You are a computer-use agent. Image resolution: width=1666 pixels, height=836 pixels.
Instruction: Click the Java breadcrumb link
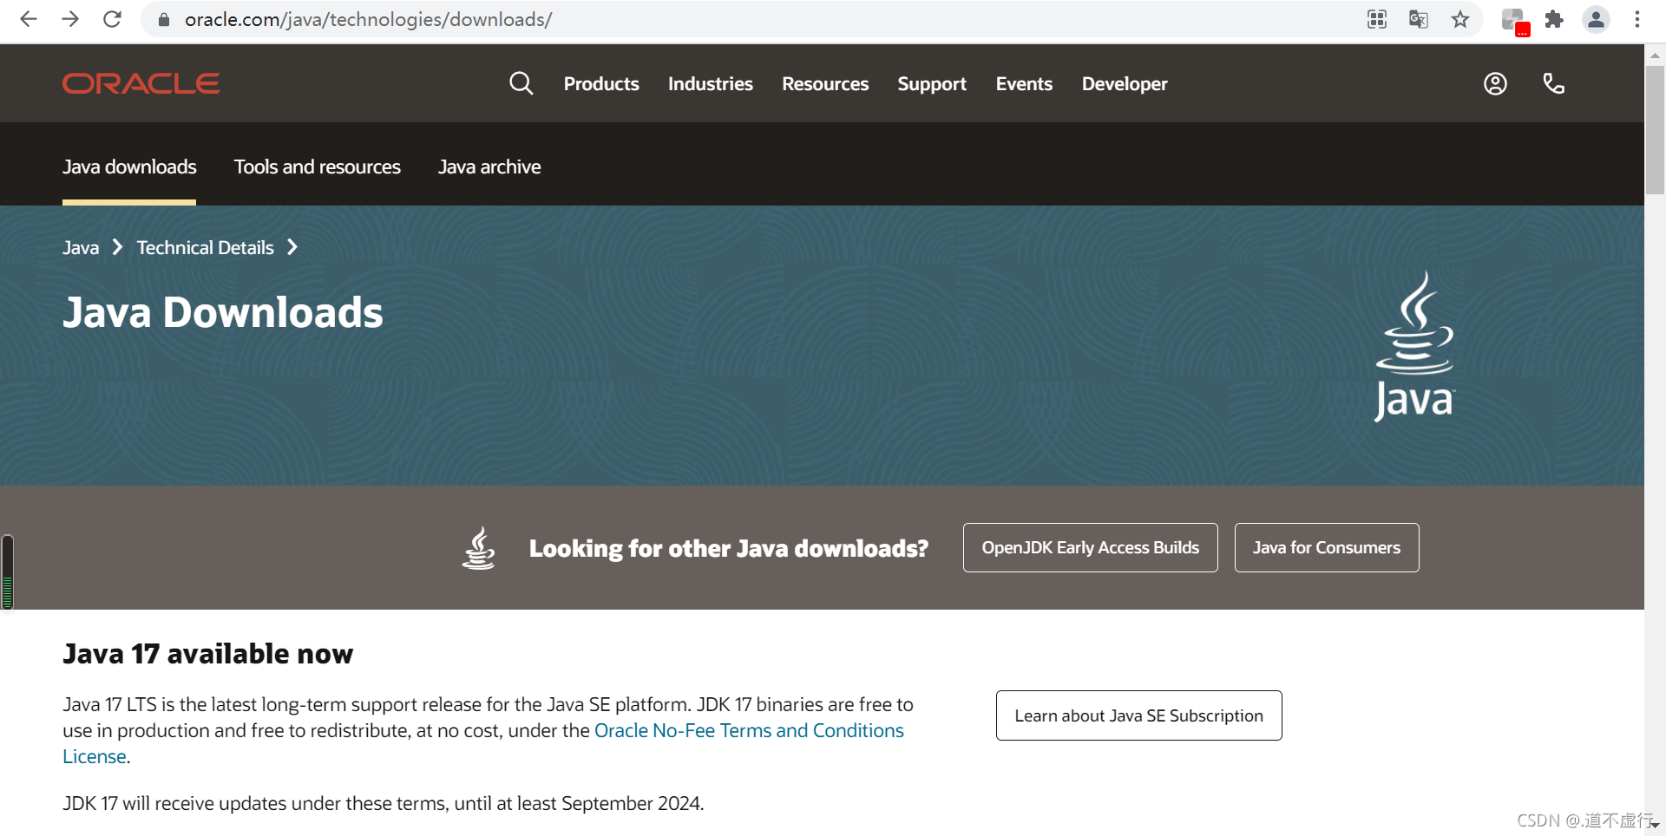(x=81, y=247)
